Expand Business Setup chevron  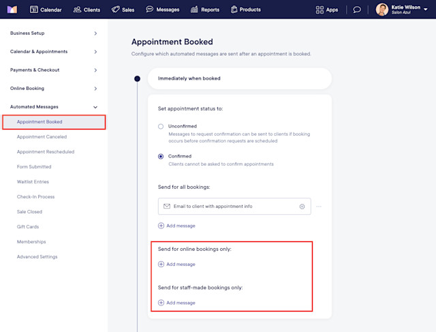(x=95, y=33)
